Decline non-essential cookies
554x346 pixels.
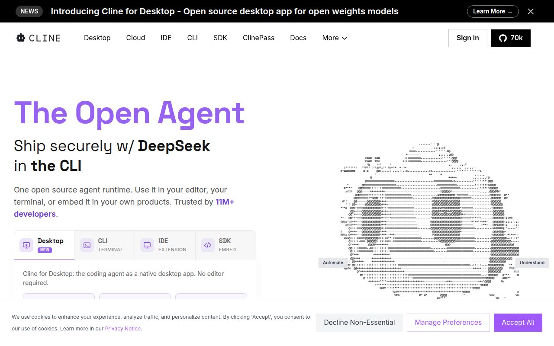359,323
